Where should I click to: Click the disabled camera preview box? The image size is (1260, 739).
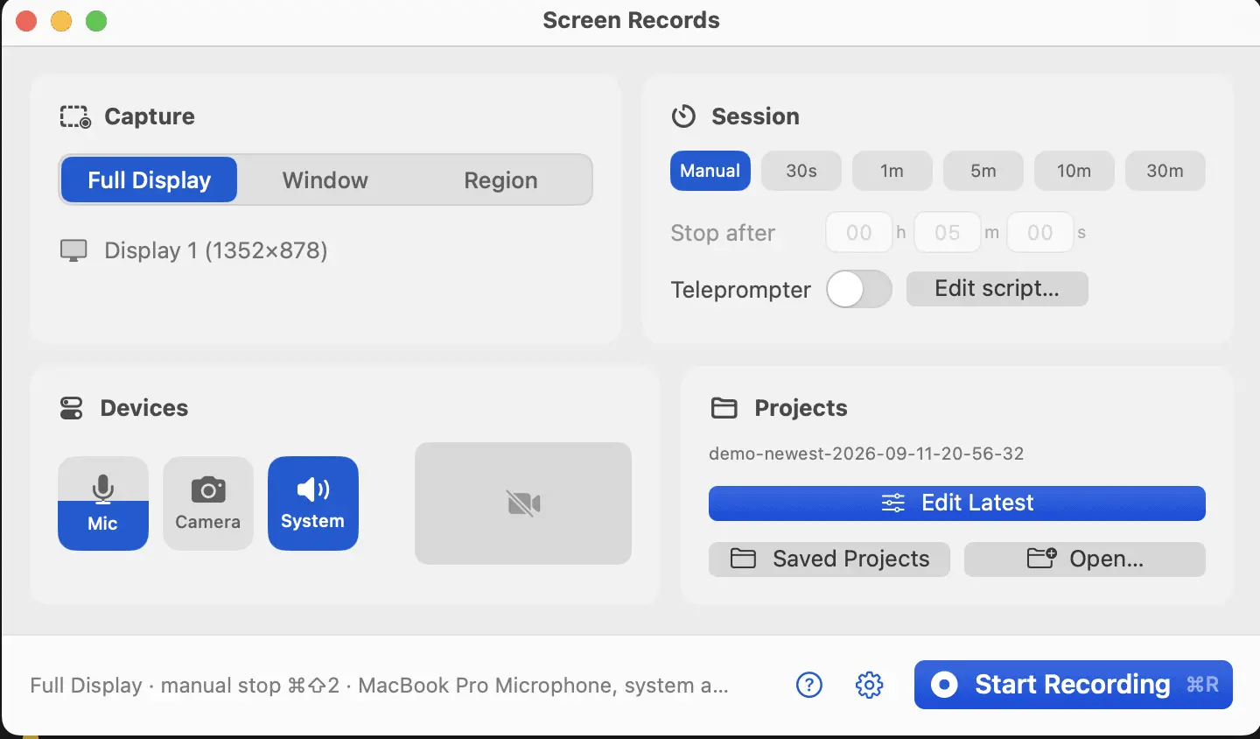[523, 503]
